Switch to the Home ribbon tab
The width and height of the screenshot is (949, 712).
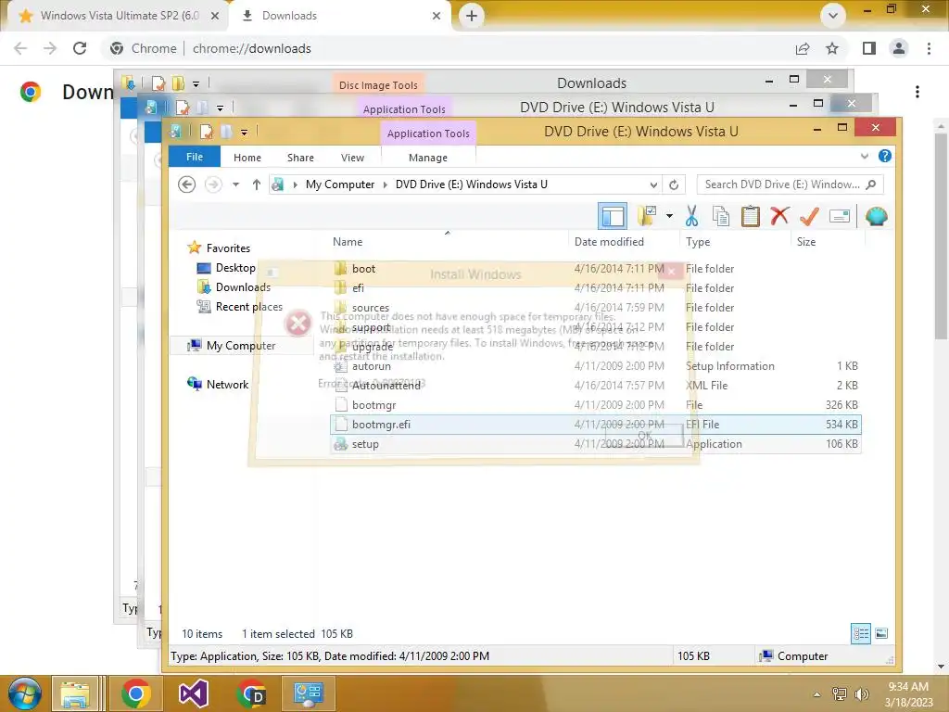[247, 158]
